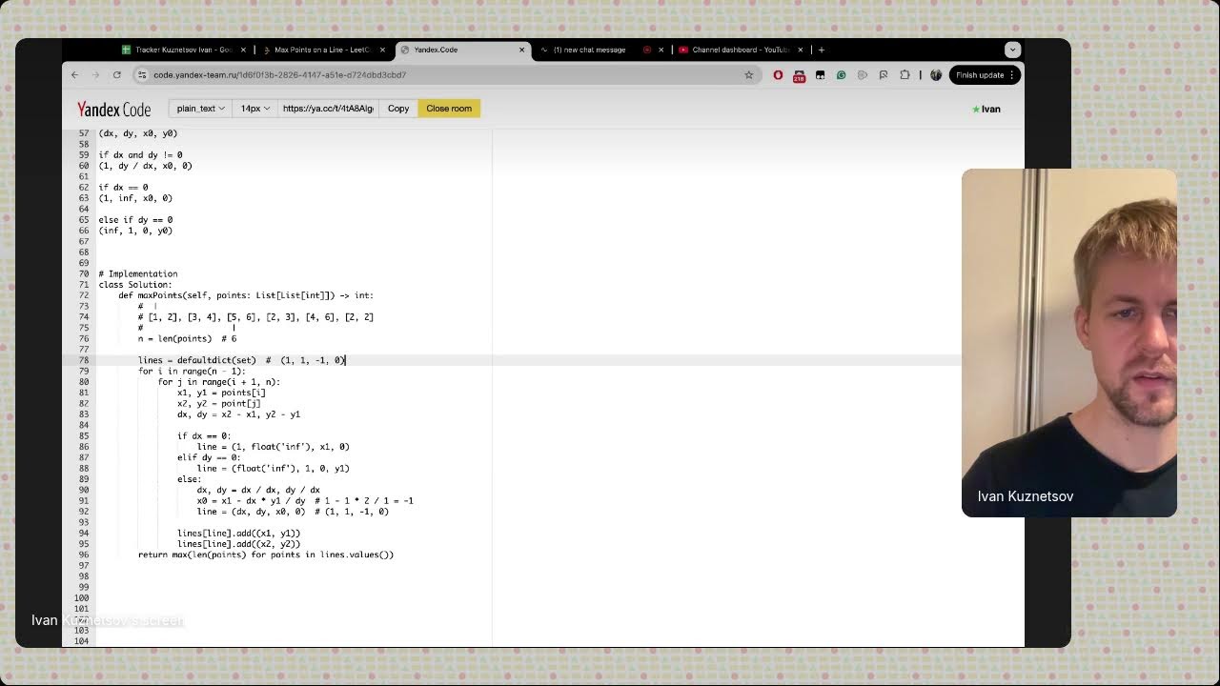Viewport: 1220px width, 686px height.
Task: Click the 'for i in range(n - 1):' line
Action: pyautogui.click(x=192, y=371)
